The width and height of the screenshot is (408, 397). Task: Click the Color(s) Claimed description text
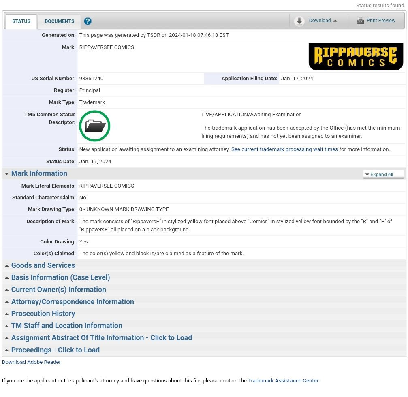(161, 254)
